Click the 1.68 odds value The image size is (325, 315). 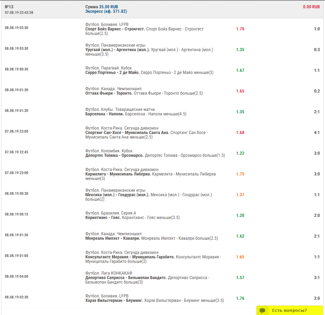click(240, 133)
